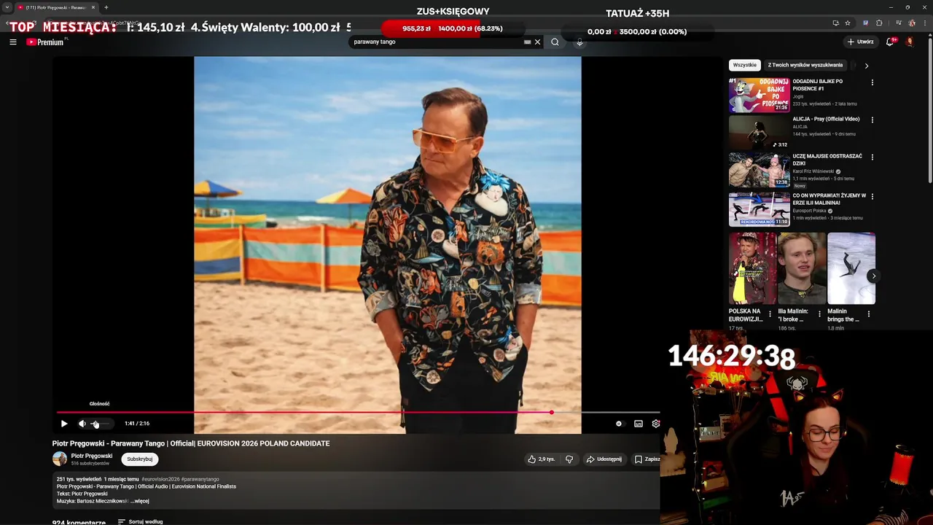Toggle subtitles in the player

tap(639, 424)
